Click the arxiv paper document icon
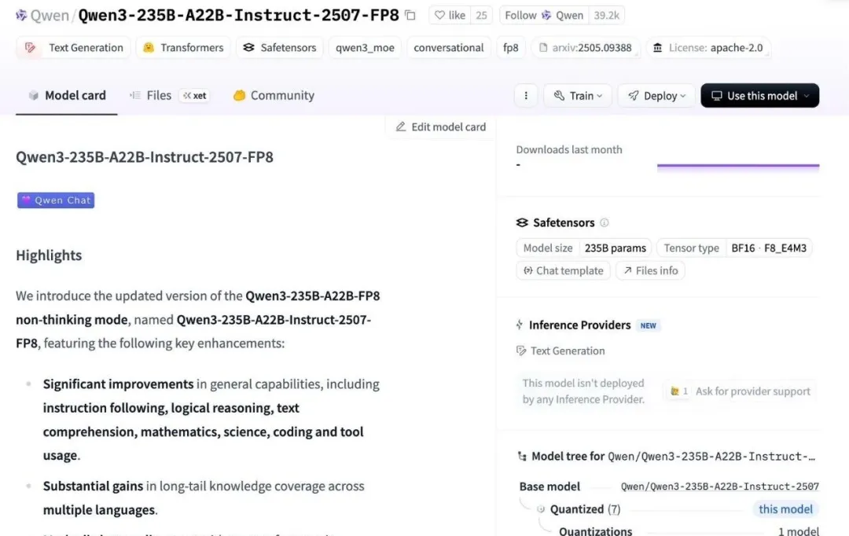 pyautogui.click(x=542, y=48)
